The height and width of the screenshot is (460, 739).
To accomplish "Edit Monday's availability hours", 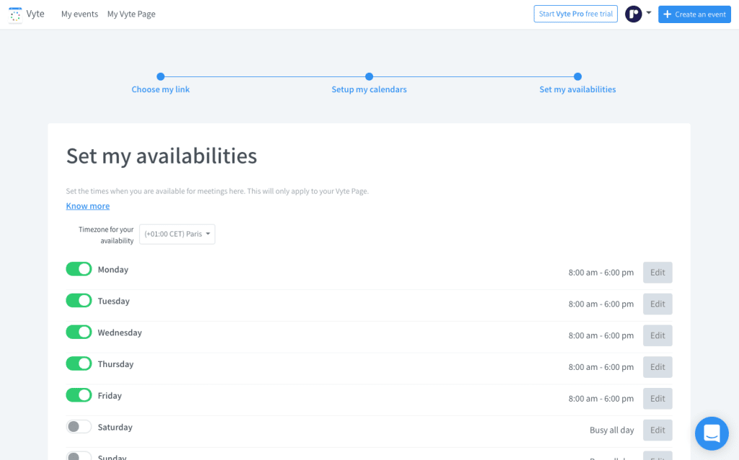I will click(x=657, y=272).
